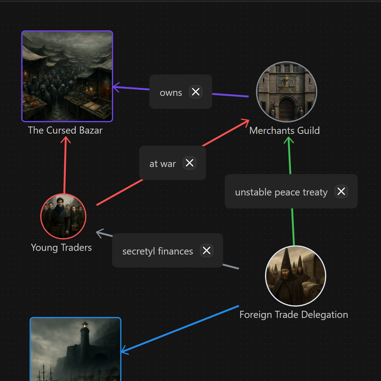The width and height of the screenshot is (381, 381).
Task: Click "The Cursed Bazar" name caption
Action: pyautogui.click(x=65, y=130)
